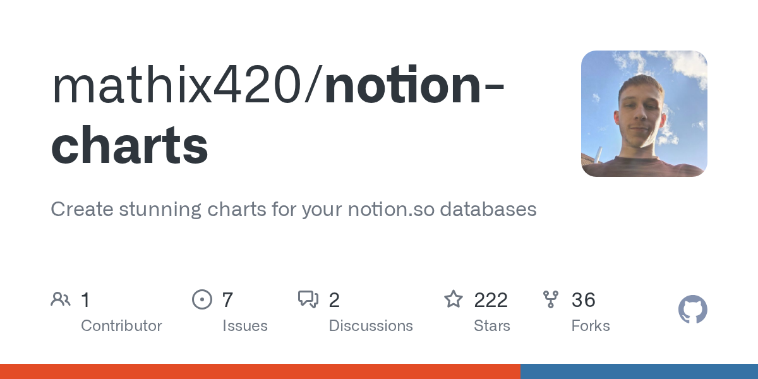Click the GitHub Octocat logo
758x379 pixels.
point(693,310)
